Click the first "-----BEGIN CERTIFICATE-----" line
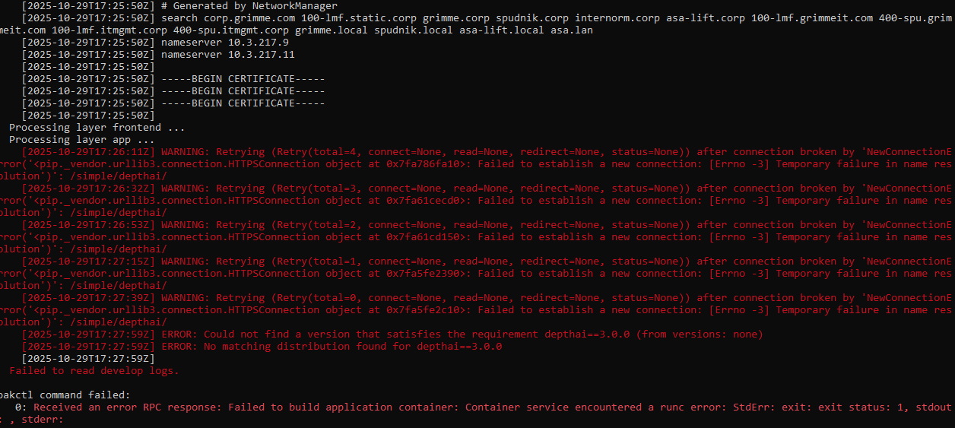 pos(243,79)
